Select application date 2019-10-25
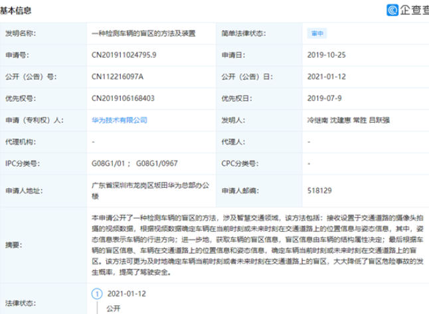The width and height of the screenshot is (429, 314). [327, 55]
